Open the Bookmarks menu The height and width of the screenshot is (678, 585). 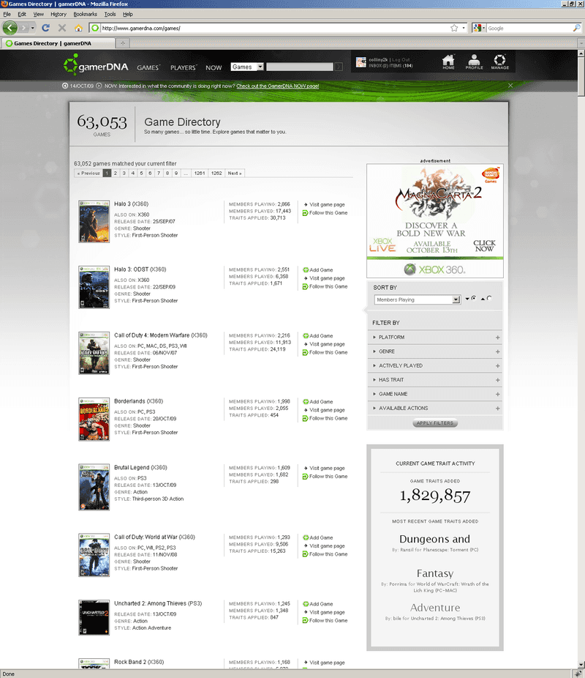(85, 14)
